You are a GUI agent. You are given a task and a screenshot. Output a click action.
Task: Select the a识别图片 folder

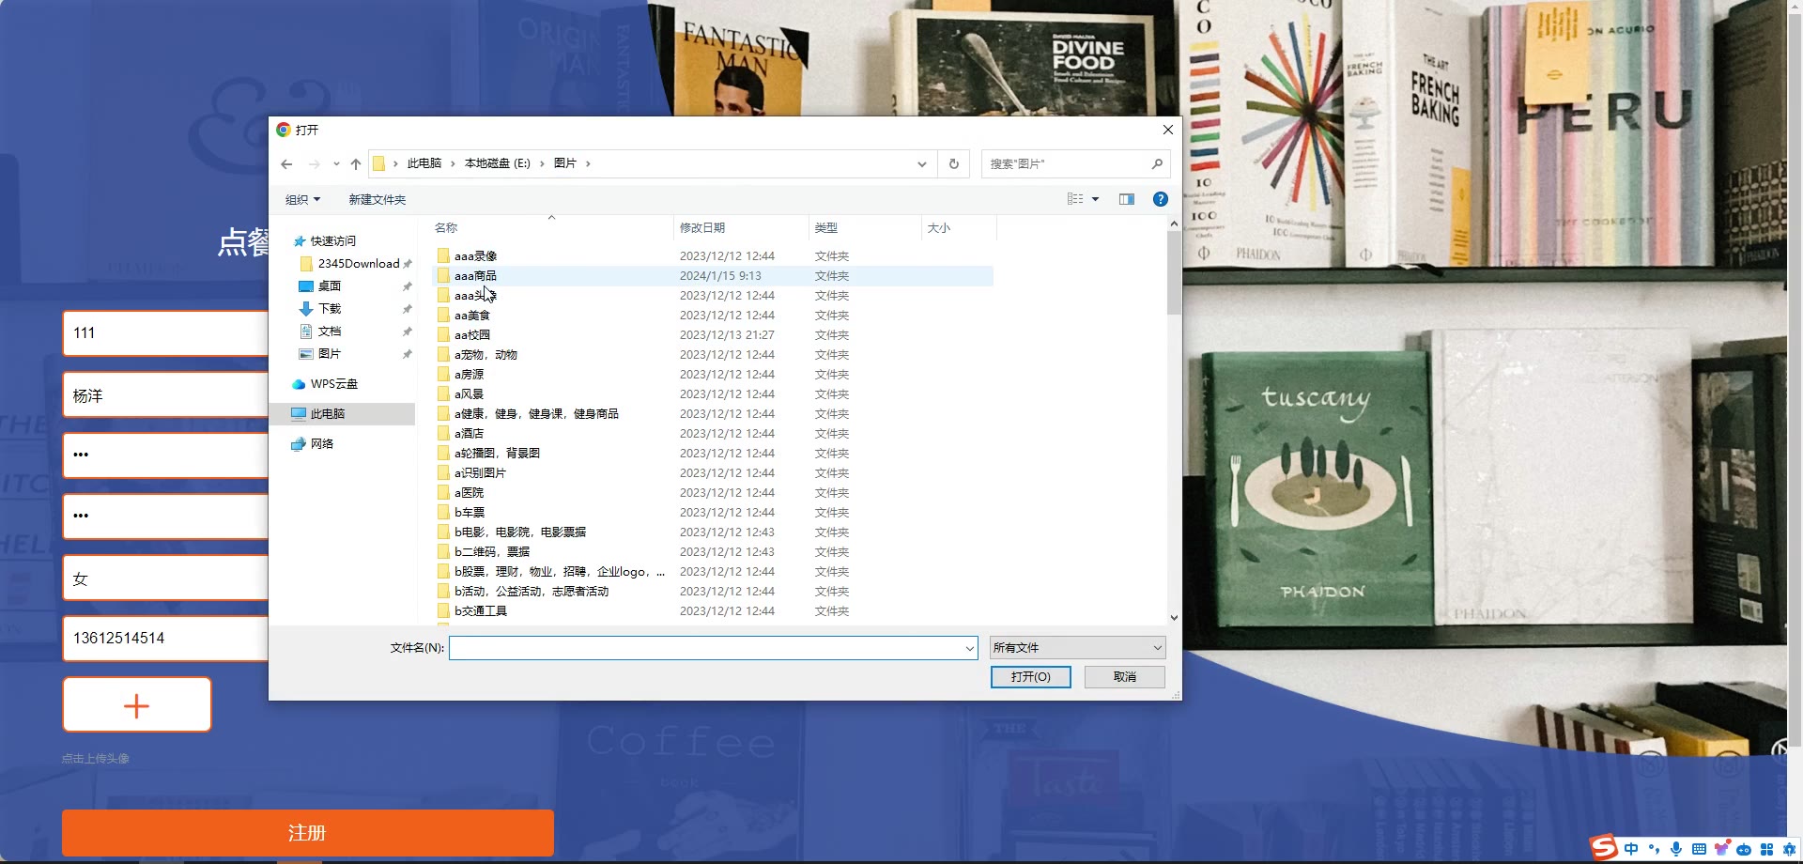pyautogui.click(x=712, y=473)
